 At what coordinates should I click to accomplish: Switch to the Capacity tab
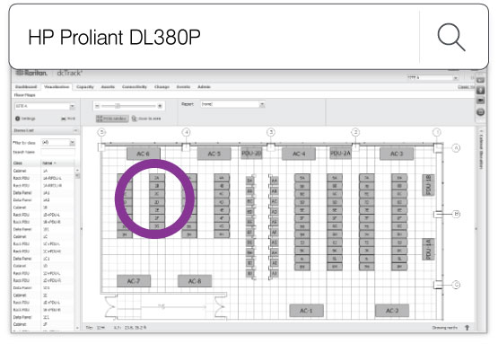[85, 87]
